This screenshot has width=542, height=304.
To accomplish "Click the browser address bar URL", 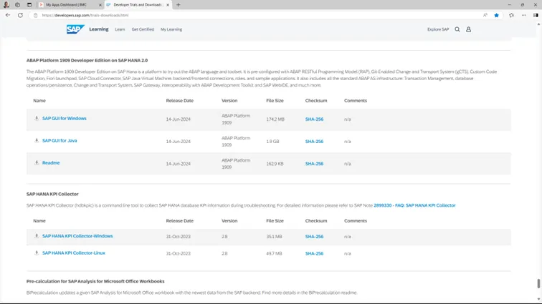I will pyautogui.click(x=85, y=15).
